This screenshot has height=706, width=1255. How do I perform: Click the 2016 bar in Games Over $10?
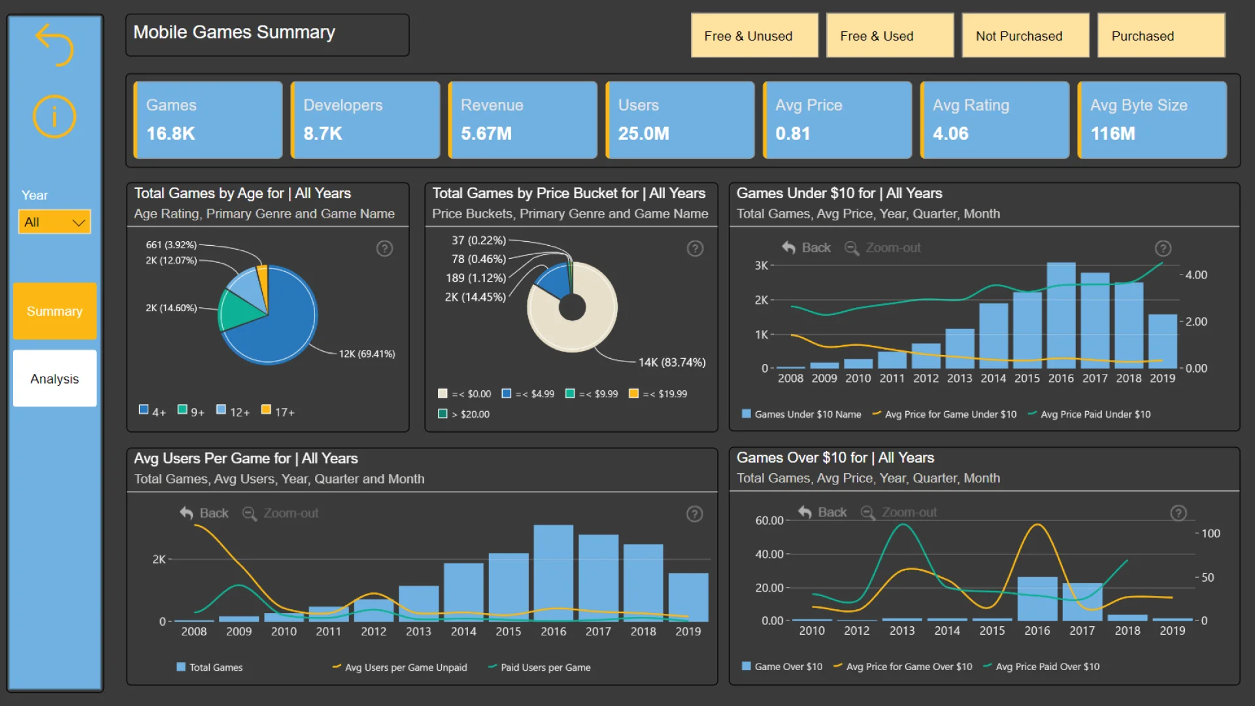point(1037,599)
